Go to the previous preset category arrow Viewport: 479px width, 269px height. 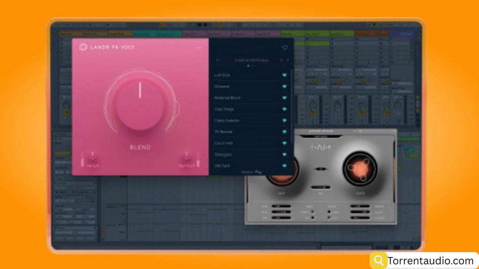(x=281, y=60)
